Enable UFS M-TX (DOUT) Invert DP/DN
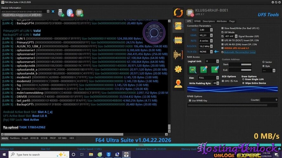This screenshot has height=158, width=282. (222, 40)
